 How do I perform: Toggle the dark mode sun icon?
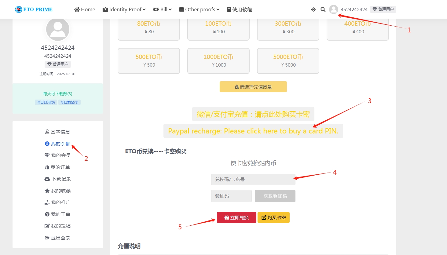(313, 9)
